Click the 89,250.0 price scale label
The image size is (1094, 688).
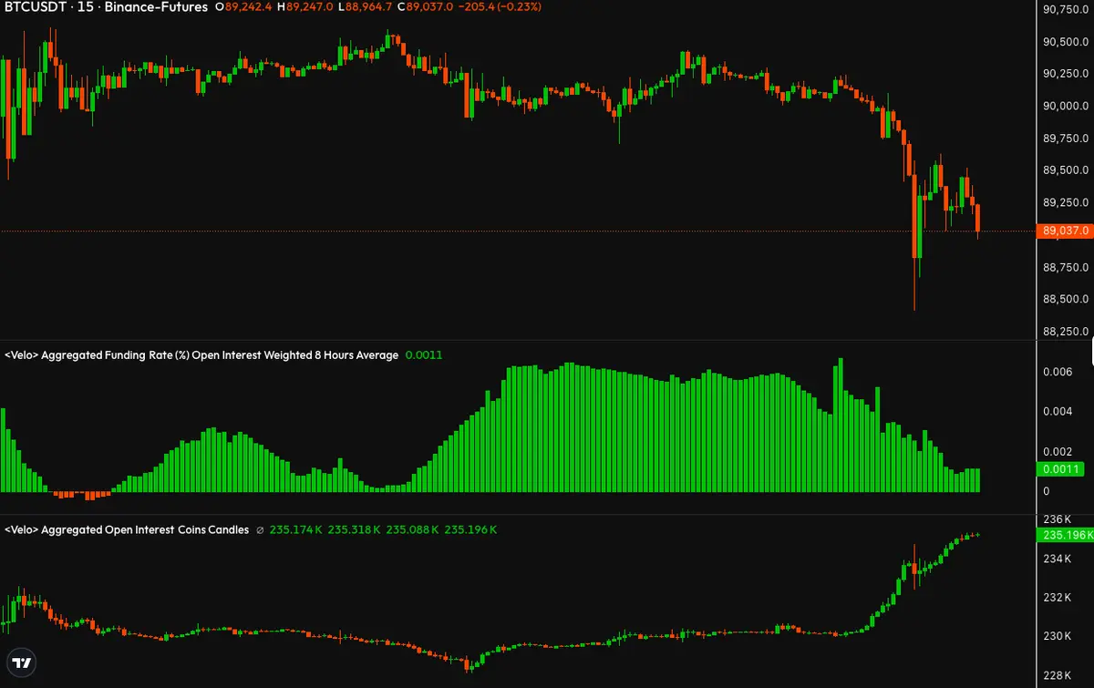(x=1067, y=202)
